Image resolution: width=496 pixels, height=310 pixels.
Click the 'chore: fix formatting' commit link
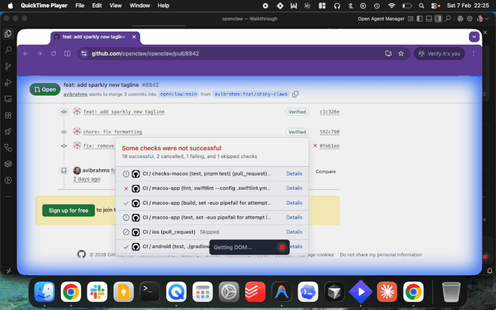pos(113,132)
